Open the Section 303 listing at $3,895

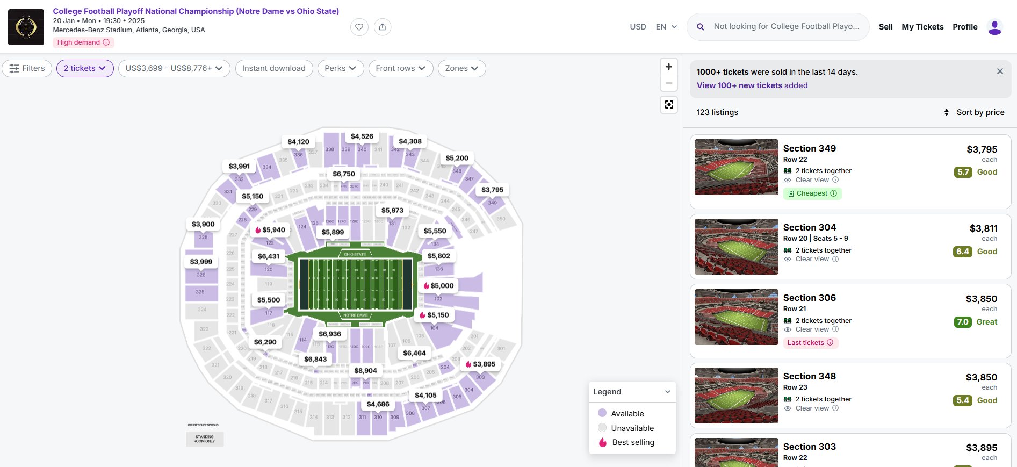(x=850, y=450)
